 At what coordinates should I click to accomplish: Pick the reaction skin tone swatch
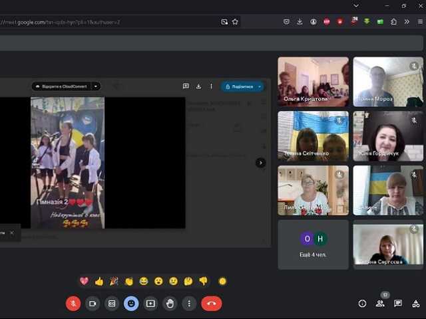222,281
